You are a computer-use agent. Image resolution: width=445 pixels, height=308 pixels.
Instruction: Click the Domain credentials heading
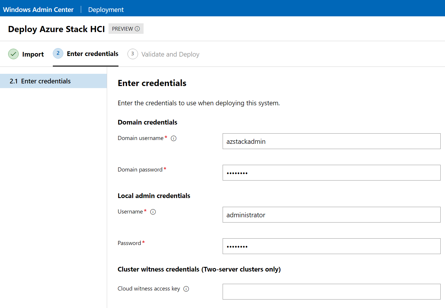pos(147,122)
